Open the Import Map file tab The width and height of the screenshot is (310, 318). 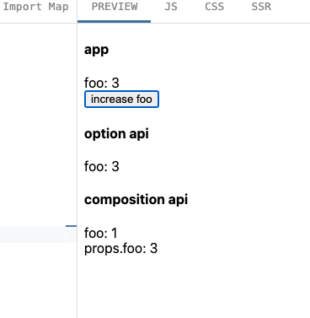click(x=35, y=7)
